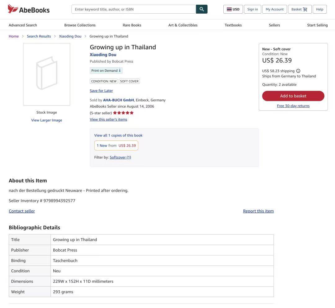335x308 pixels.
Task: Click Save for Later
Action: point(101,91)
